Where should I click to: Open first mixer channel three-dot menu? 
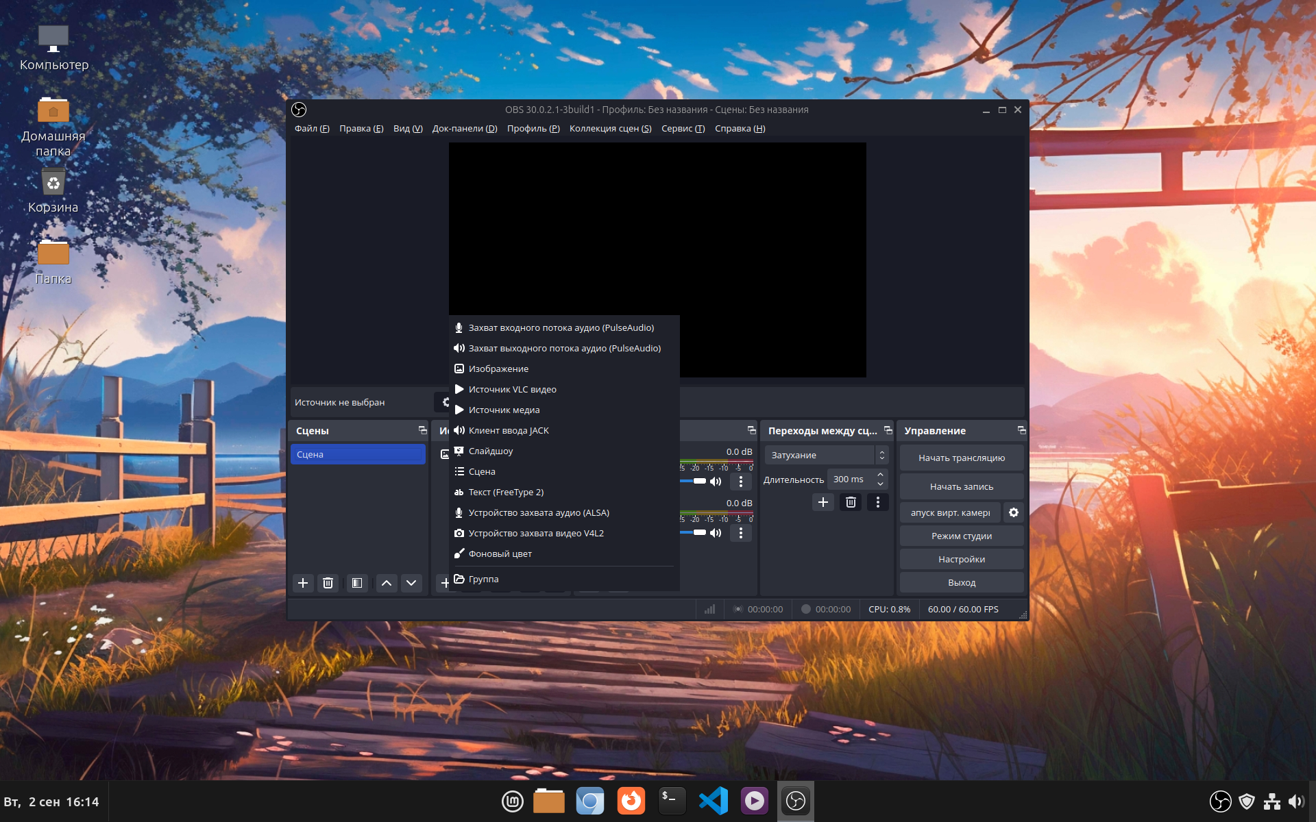pos(741,482)
